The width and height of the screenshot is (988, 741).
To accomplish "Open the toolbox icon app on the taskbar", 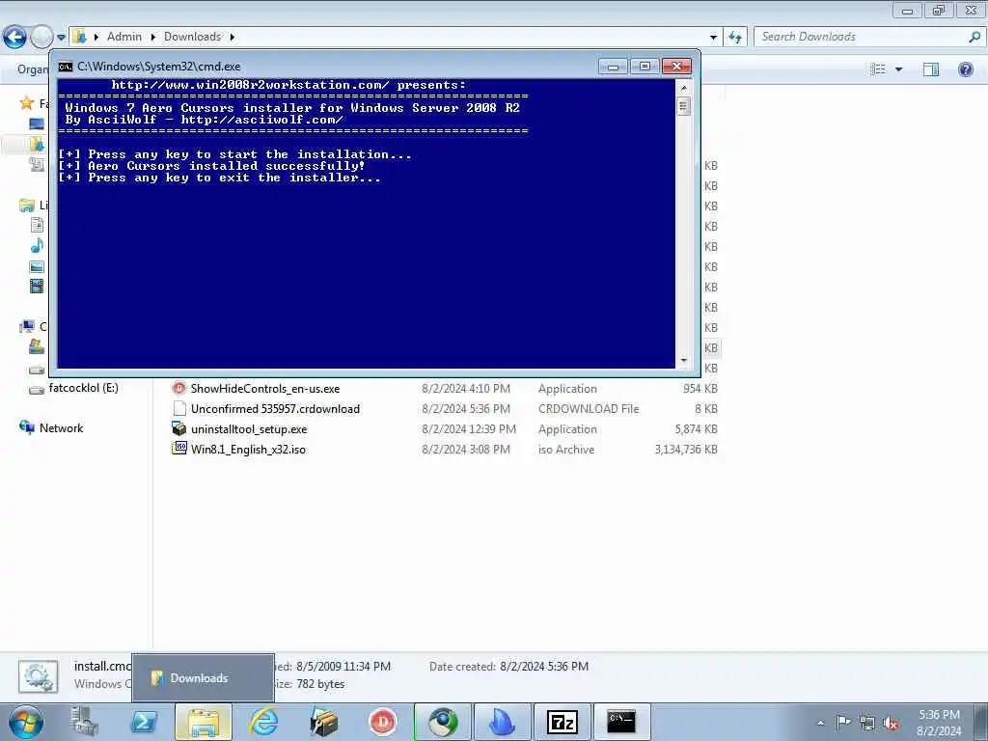I will tap(323, 722).
